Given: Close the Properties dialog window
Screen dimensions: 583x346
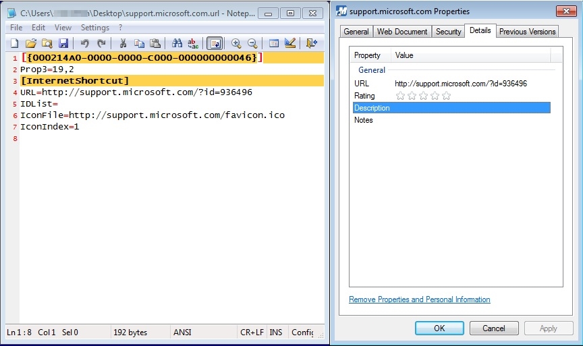Looking at the screenshot, I should point(566,11).
